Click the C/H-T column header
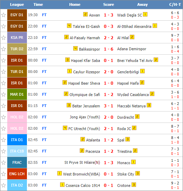The height and width of the screenshot is (191, 183). tap(175, 4)
